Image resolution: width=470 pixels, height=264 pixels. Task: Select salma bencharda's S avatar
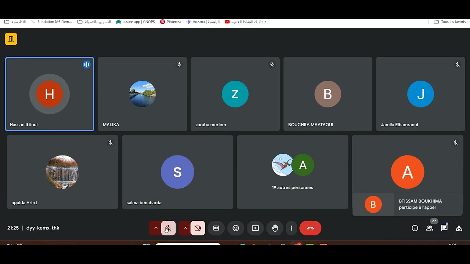point(177,172)
